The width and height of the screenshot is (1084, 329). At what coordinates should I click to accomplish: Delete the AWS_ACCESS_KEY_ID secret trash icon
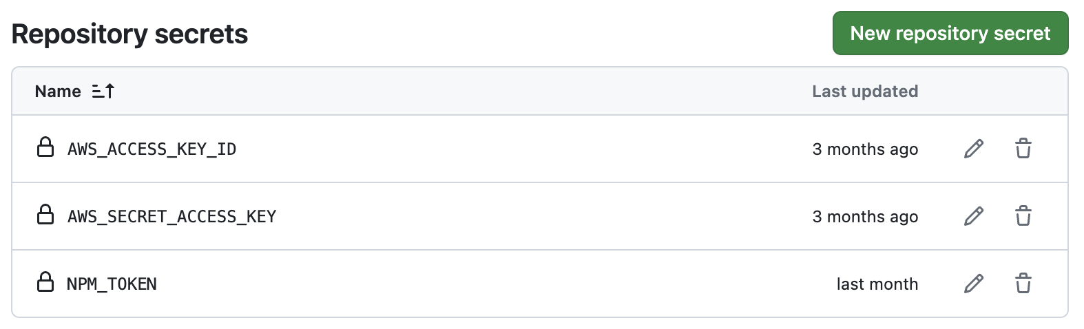coord(1023,149)
